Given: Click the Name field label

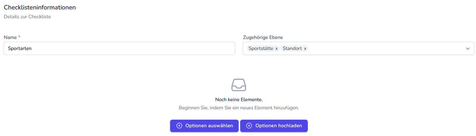Looking at the screenshot, I should click(10, 37).
